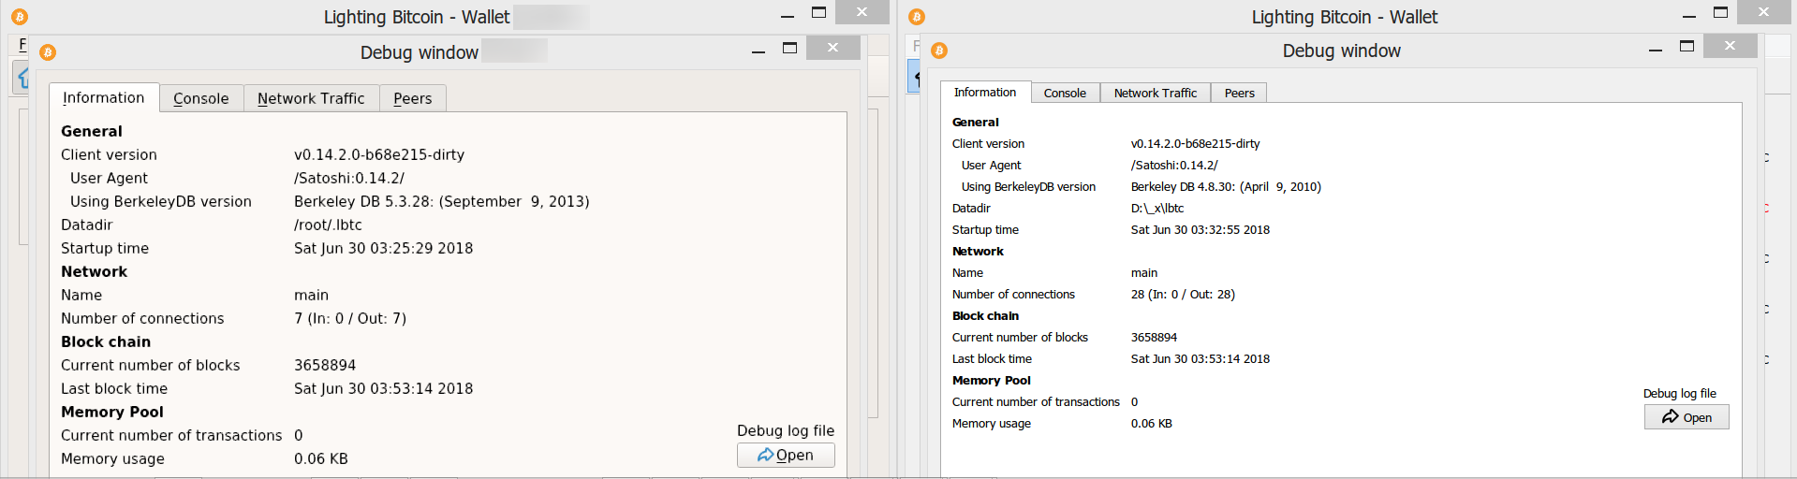Maximize the right Debug window

[x=1687, y=46]
